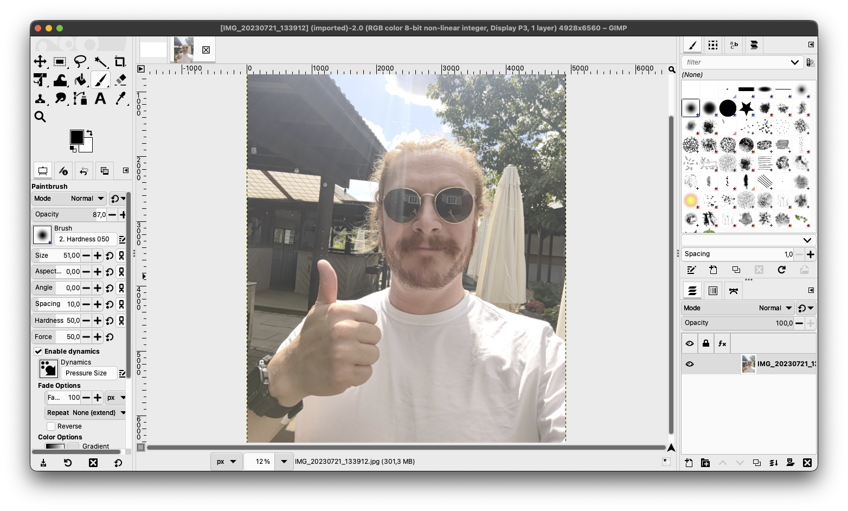Switch to the Fonts tab
Viewport: 848px width, 511px height.
click(x=734, y=45)
